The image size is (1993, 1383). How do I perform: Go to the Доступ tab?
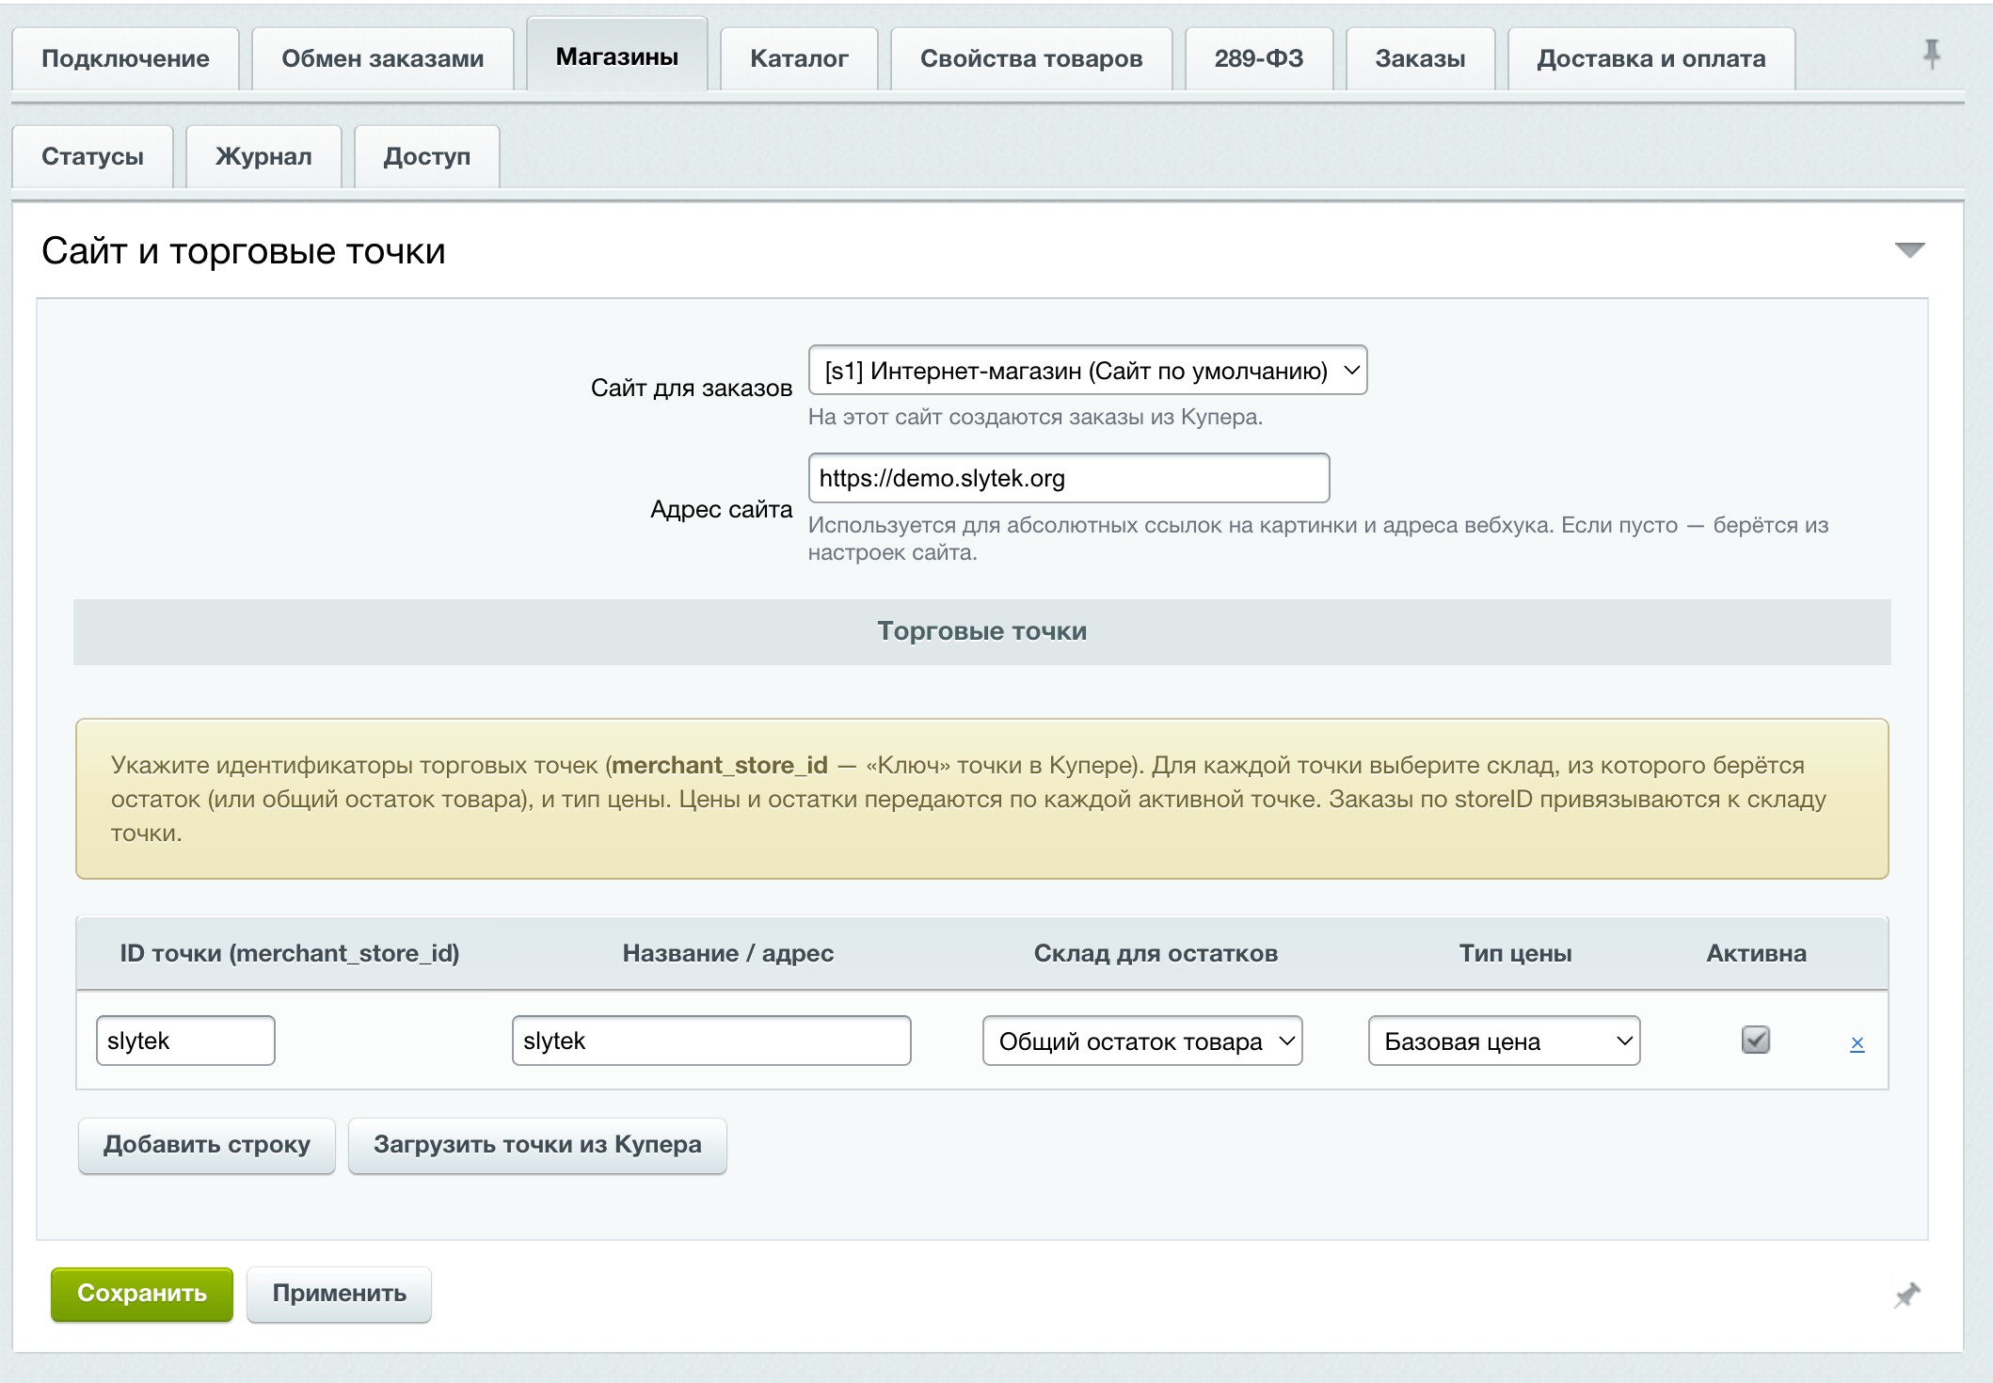coord(427,156)
